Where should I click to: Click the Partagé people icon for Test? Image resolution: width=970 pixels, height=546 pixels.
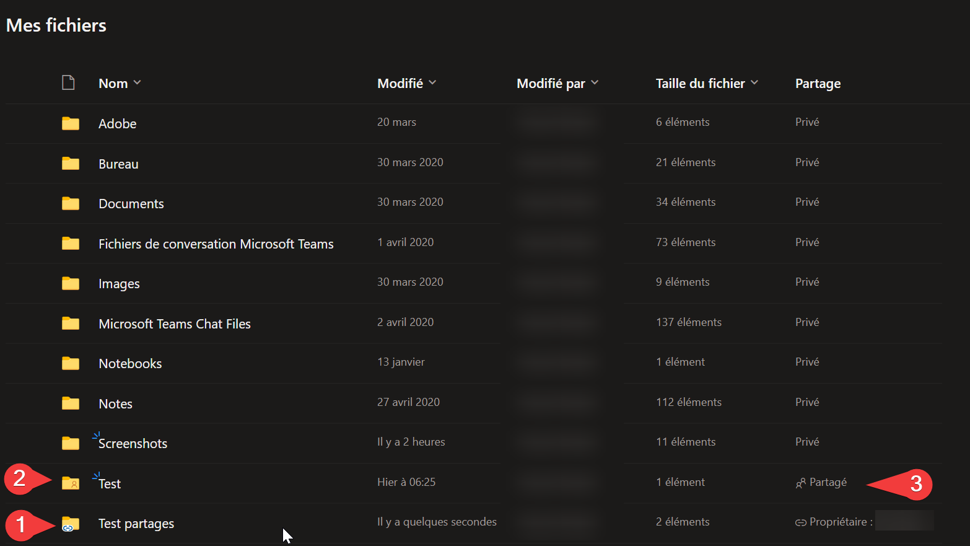[x=800, y=483]
